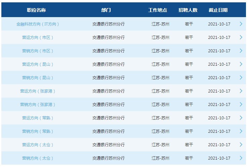Click the chevron in 营运方向（常熟）row
Viewport: 251px width, 167px height.
241,118
